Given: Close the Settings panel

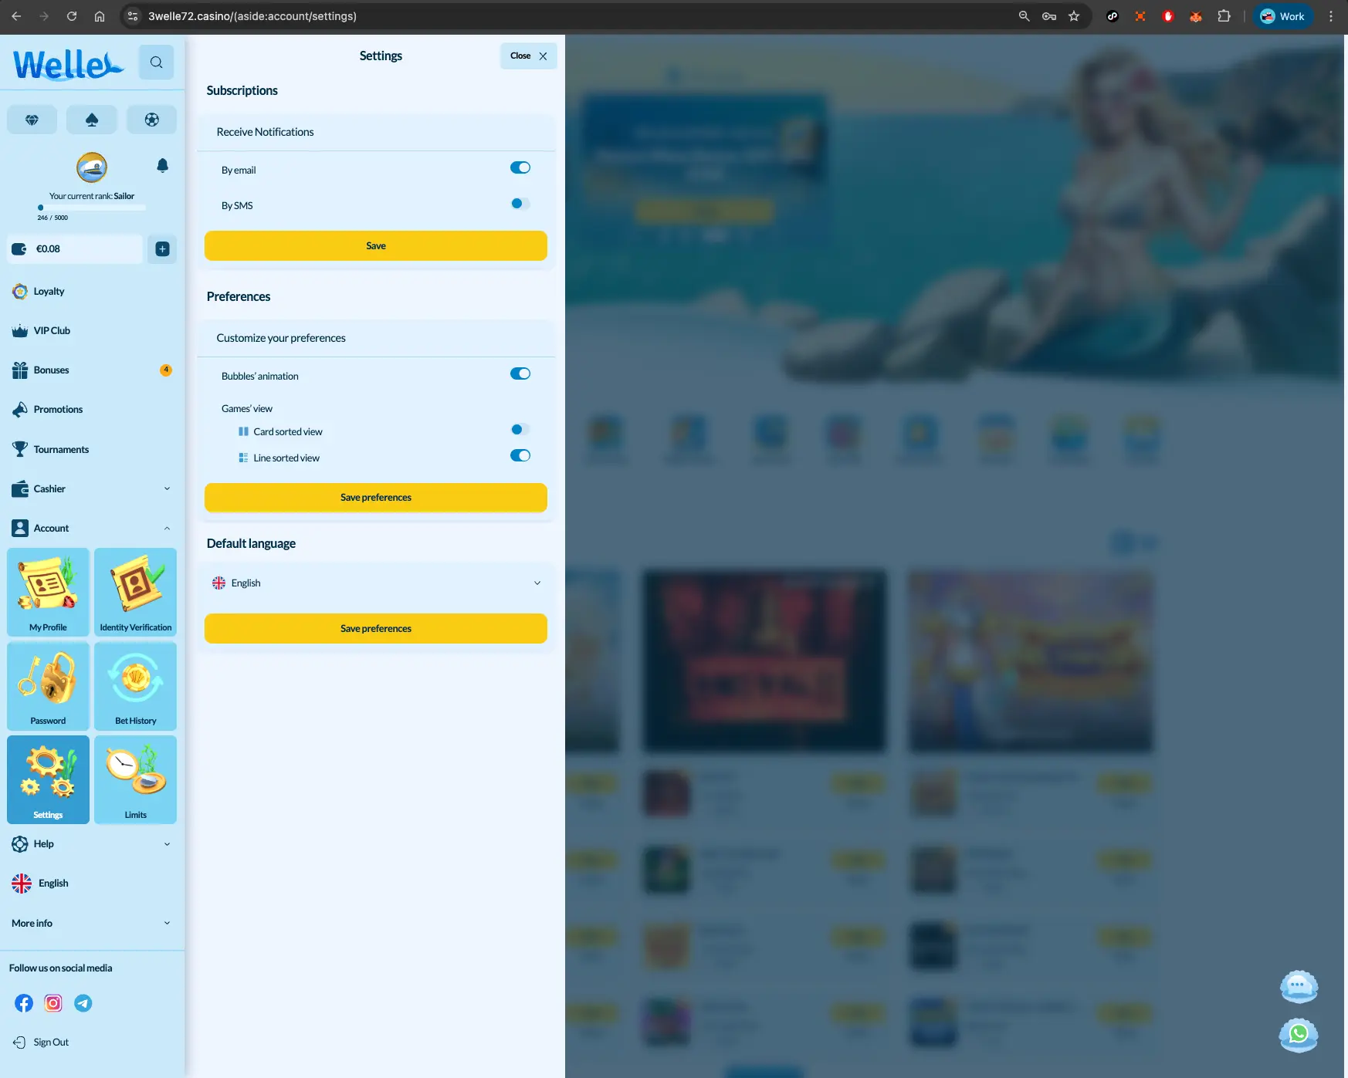Looking at the screenshot, I should [529, 56].
